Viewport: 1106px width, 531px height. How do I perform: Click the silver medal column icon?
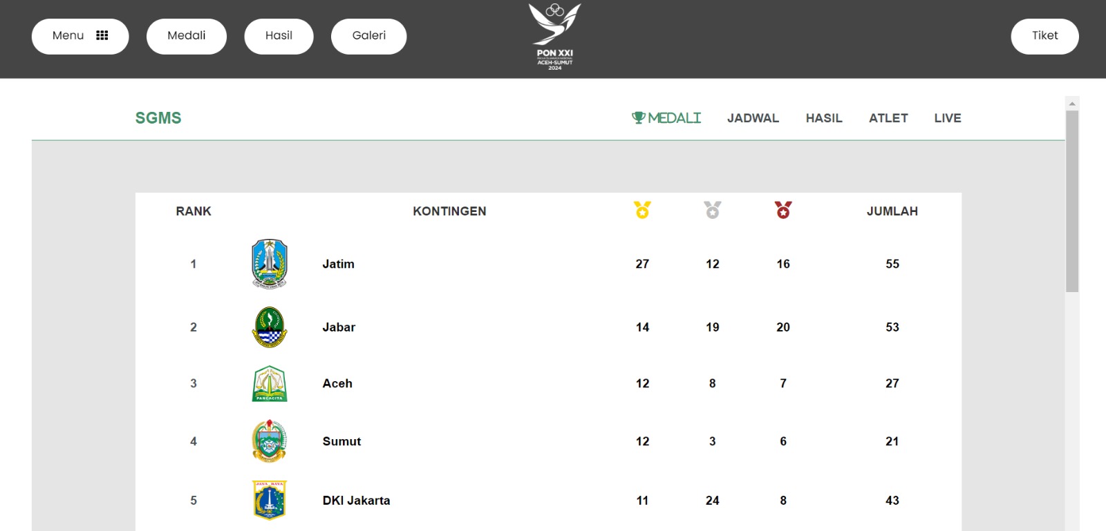(713, 210)
